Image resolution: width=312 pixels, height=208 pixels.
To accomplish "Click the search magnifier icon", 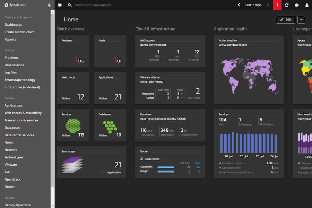I will click(70, 5).
